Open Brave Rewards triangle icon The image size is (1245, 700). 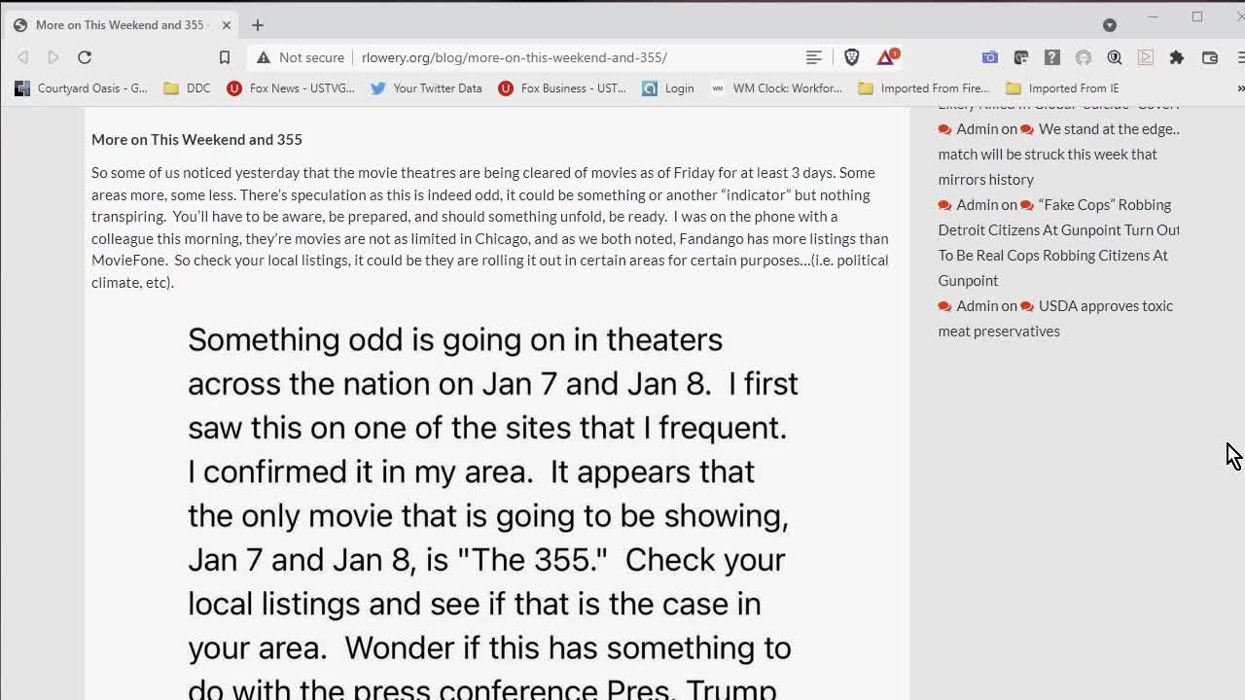coord(887,57)
